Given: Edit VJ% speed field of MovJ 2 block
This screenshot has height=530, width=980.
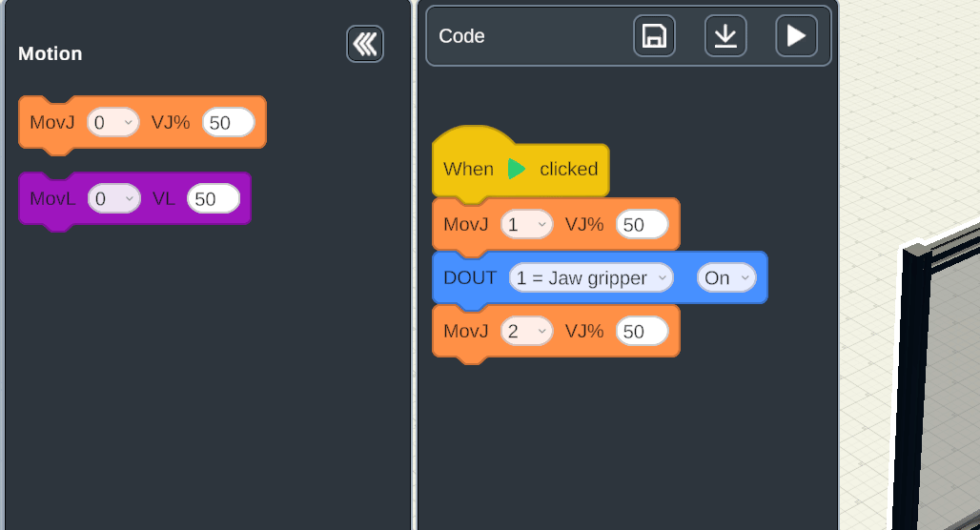Looking at the screenshot, I should pyautogui.click(x=642, y=332).
